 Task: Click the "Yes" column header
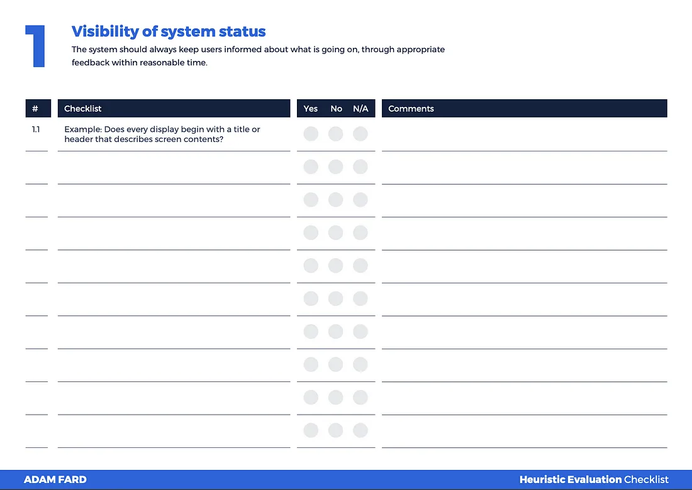(311, 109)
